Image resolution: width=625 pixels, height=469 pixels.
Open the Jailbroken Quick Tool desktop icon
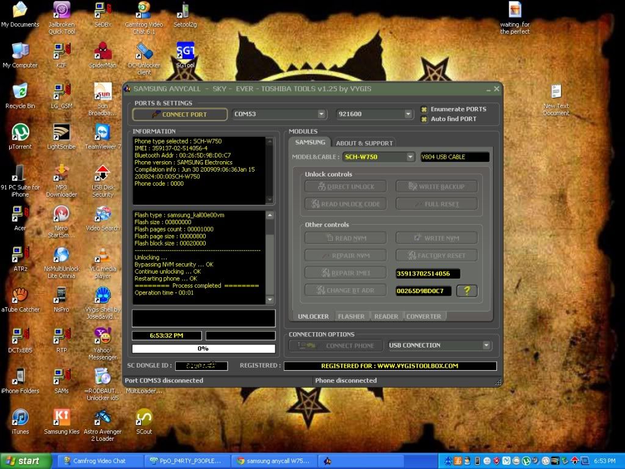coord(62,18)
